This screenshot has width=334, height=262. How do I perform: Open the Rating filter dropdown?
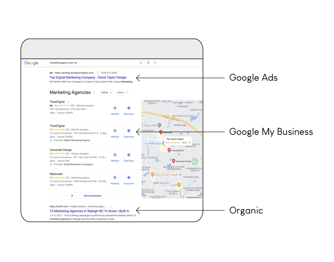107,92
